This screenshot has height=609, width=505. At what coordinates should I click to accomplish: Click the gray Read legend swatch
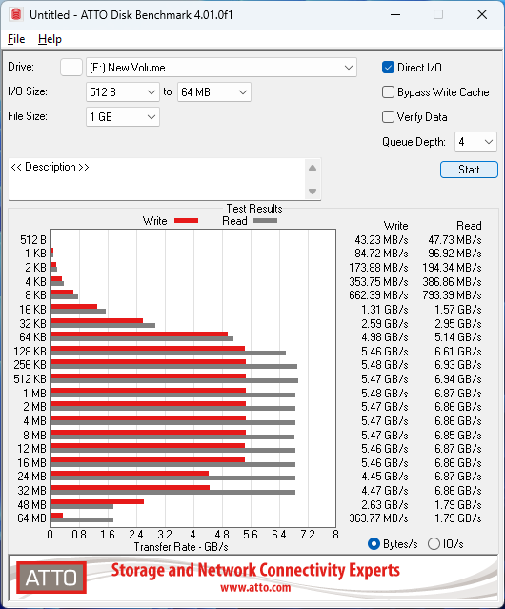pos(265,220)
